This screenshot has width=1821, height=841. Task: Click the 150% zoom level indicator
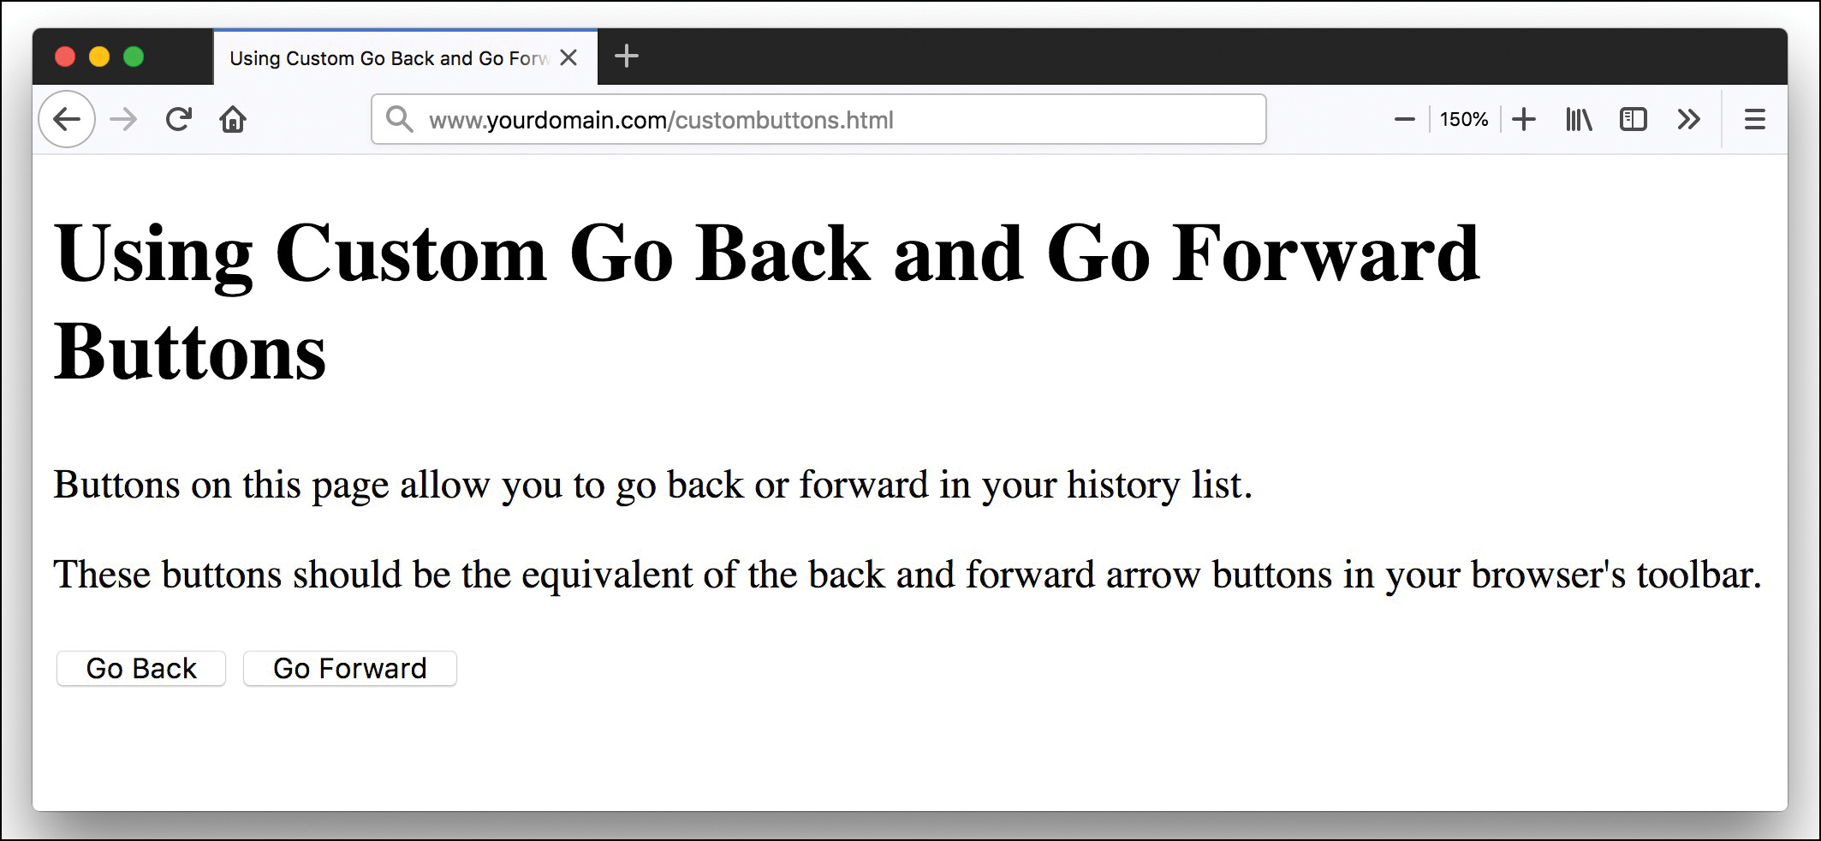(1464, 119)
